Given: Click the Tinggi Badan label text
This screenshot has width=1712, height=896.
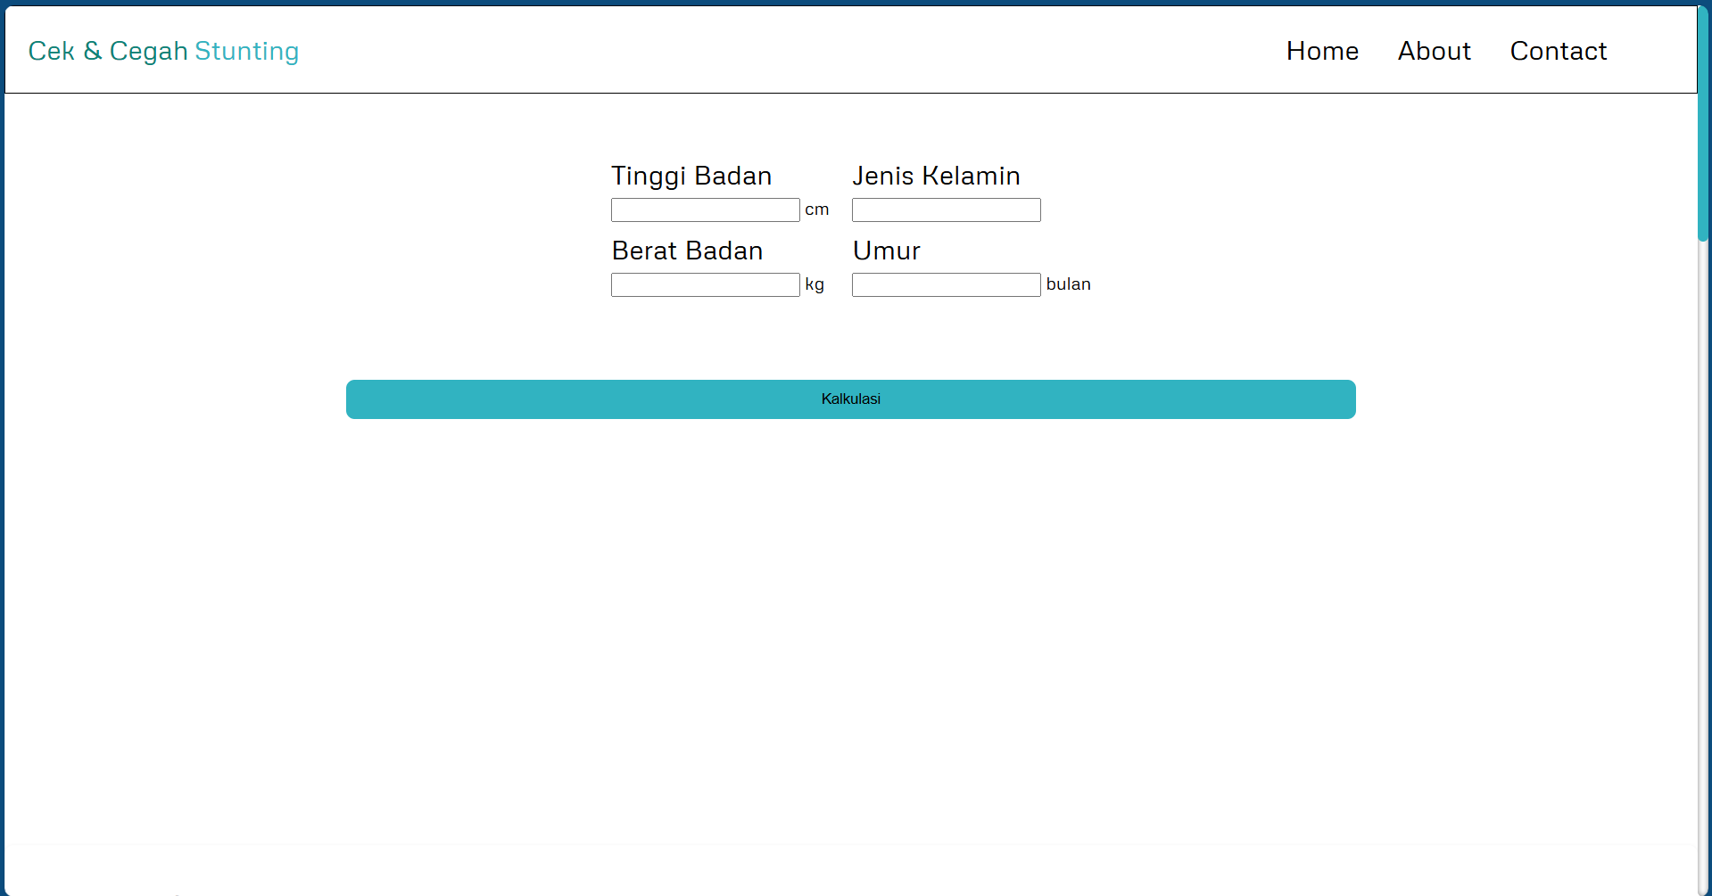Looking at the screenshot, I should click(691, 177).
